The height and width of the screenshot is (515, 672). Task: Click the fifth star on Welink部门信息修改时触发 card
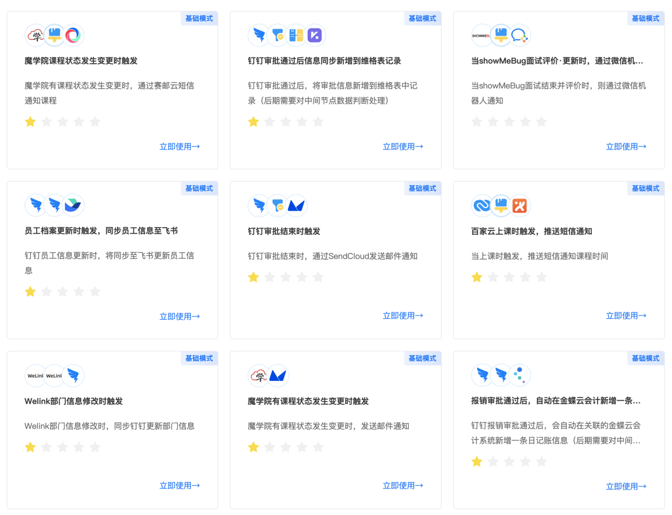pyautogui.click(x=95, y=447)
